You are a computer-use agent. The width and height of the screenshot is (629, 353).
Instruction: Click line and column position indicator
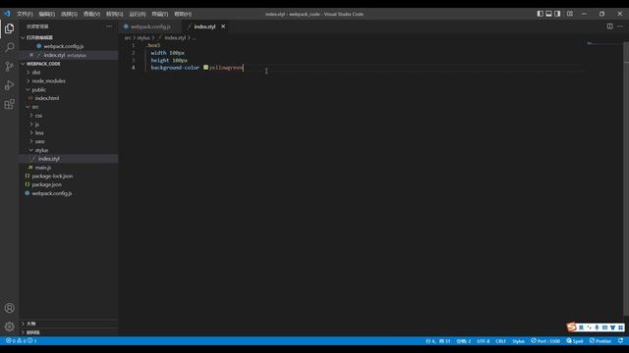(x=437, y=341)
